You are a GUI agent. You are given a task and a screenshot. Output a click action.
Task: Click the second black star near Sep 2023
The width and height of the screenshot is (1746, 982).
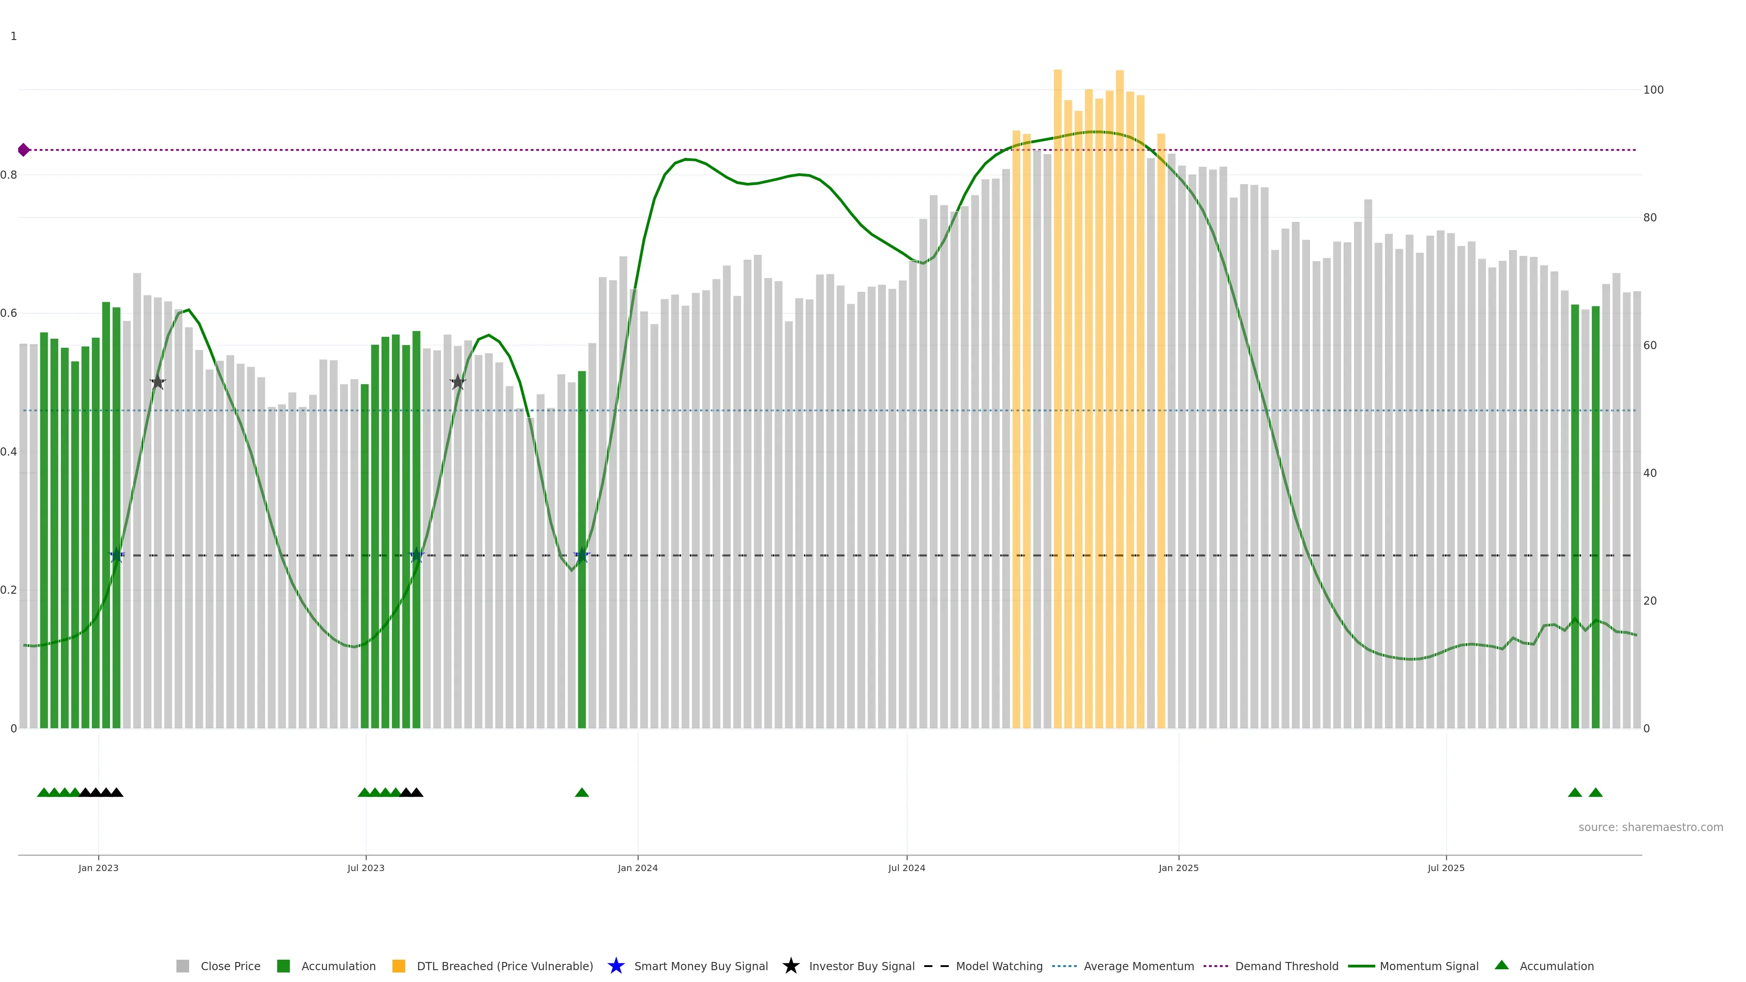457,382
